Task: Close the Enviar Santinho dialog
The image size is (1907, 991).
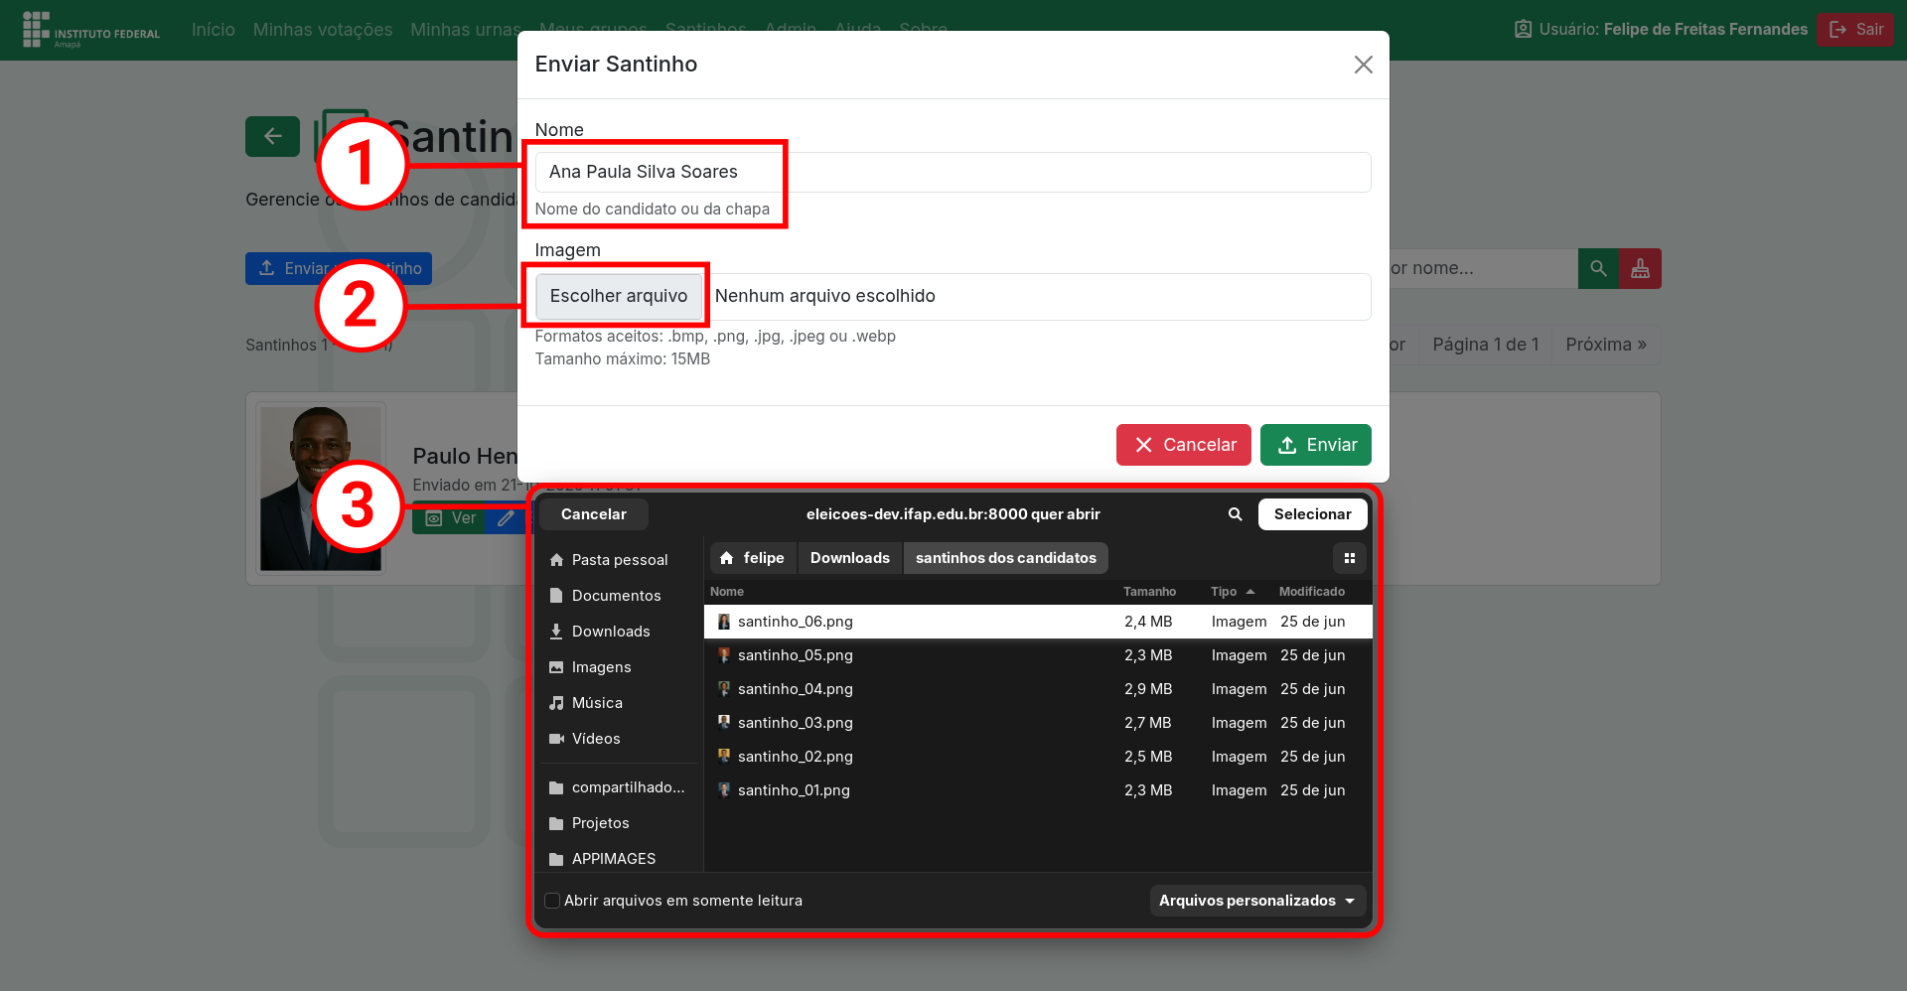Action: pyautogui.click(x=1363, y=65)
